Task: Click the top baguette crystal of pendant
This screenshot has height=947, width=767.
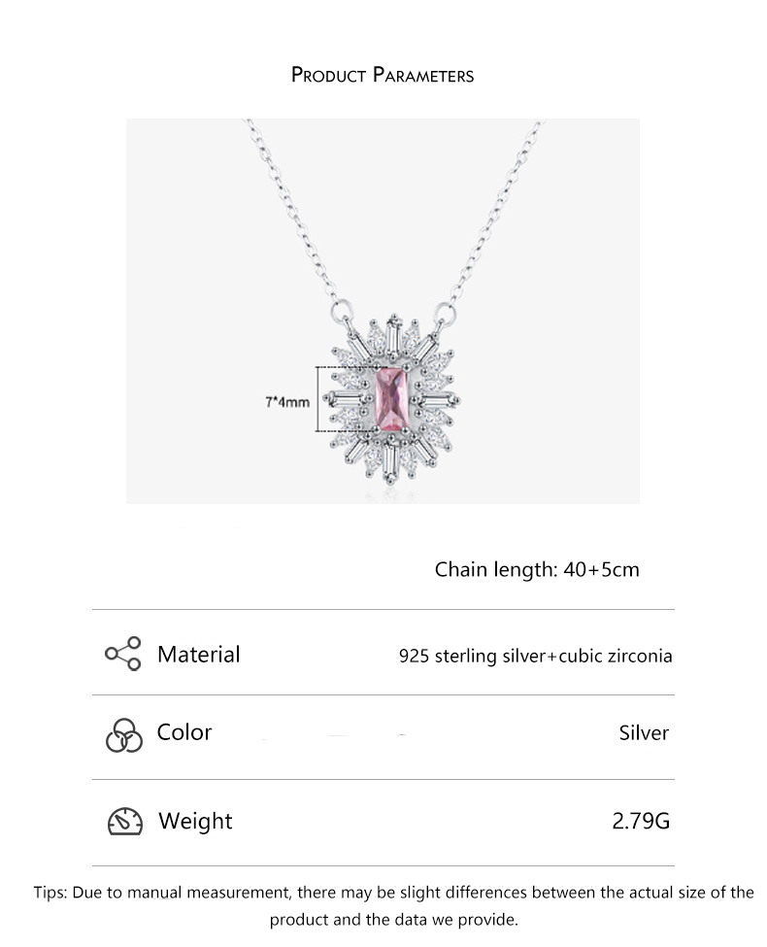Action: pos(393,336)
